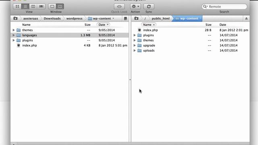Click the Sync button

(149, 6)
